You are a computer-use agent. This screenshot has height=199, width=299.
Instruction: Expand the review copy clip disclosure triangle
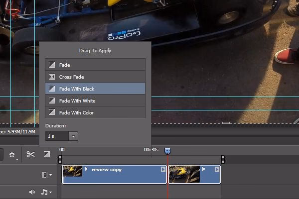tap(86, 170)
